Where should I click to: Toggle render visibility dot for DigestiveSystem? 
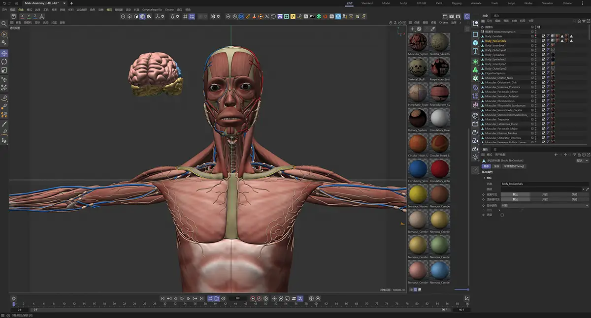coord(536,74)
